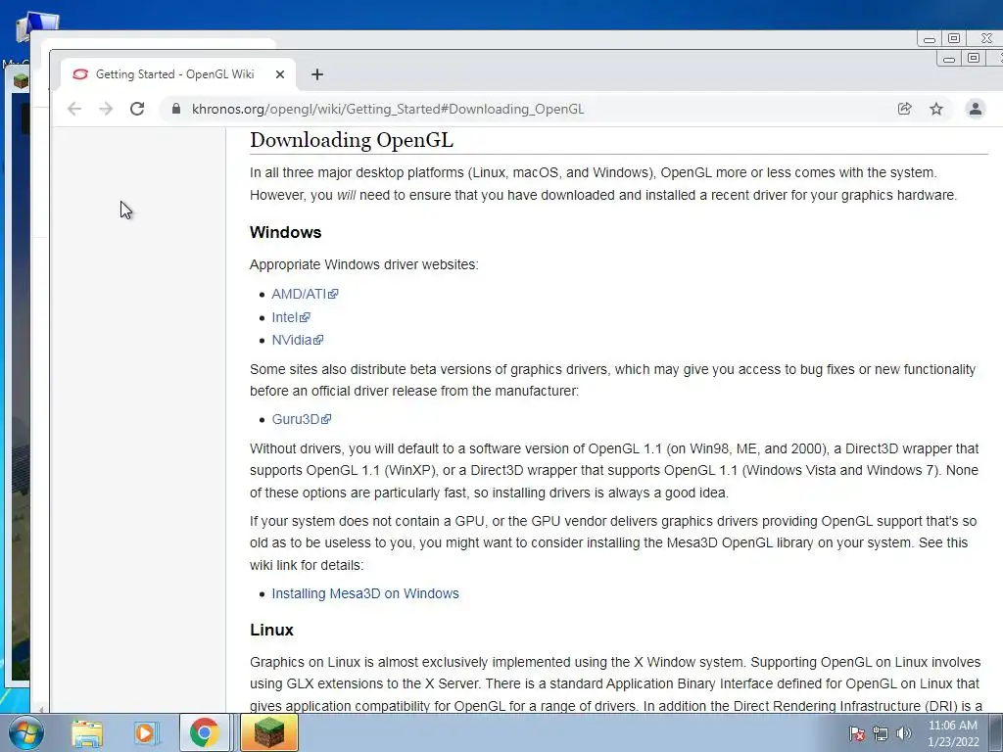Click the Windows Start button

25,732
